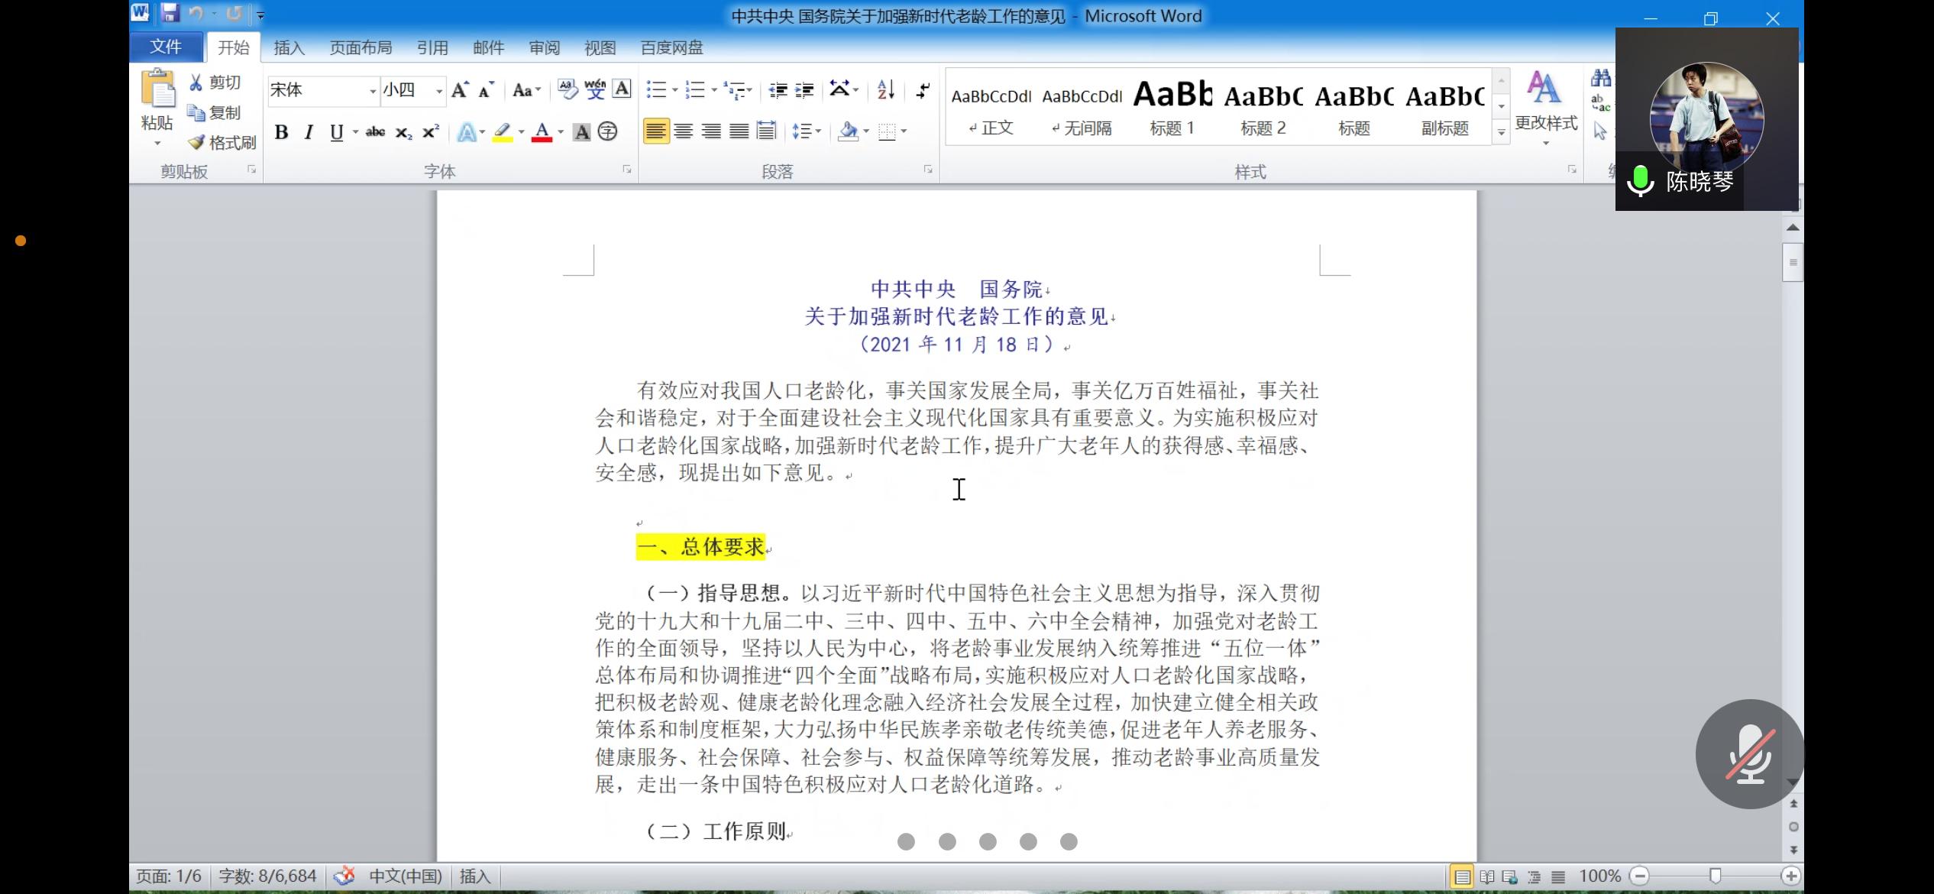The image size is (1934, 894).
Task: Open the font name dropdown showing 宋体
Action: [373, 91]
